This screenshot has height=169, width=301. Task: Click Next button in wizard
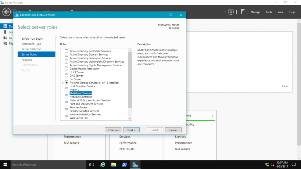131,130
